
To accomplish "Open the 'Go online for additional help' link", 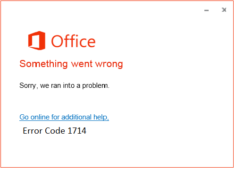I will click(64, 117).
